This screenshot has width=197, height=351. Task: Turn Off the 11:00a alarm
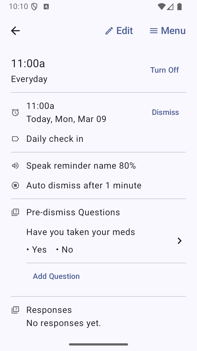tap(164, 70)
